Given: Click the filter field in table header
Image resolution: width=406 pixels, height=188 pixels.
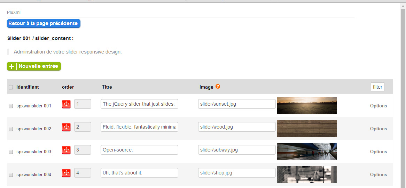Looking at the screenshot, I should coord(377,87).
